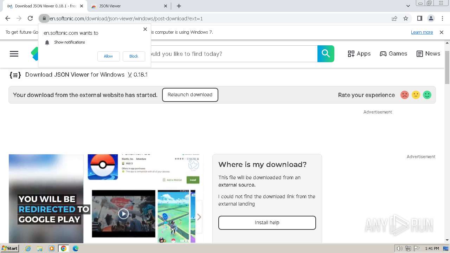Image resolution: width=450 pixels, height=253 pixels.
Task: Open the Softonic hamburger menu
Action: point(14,54)
